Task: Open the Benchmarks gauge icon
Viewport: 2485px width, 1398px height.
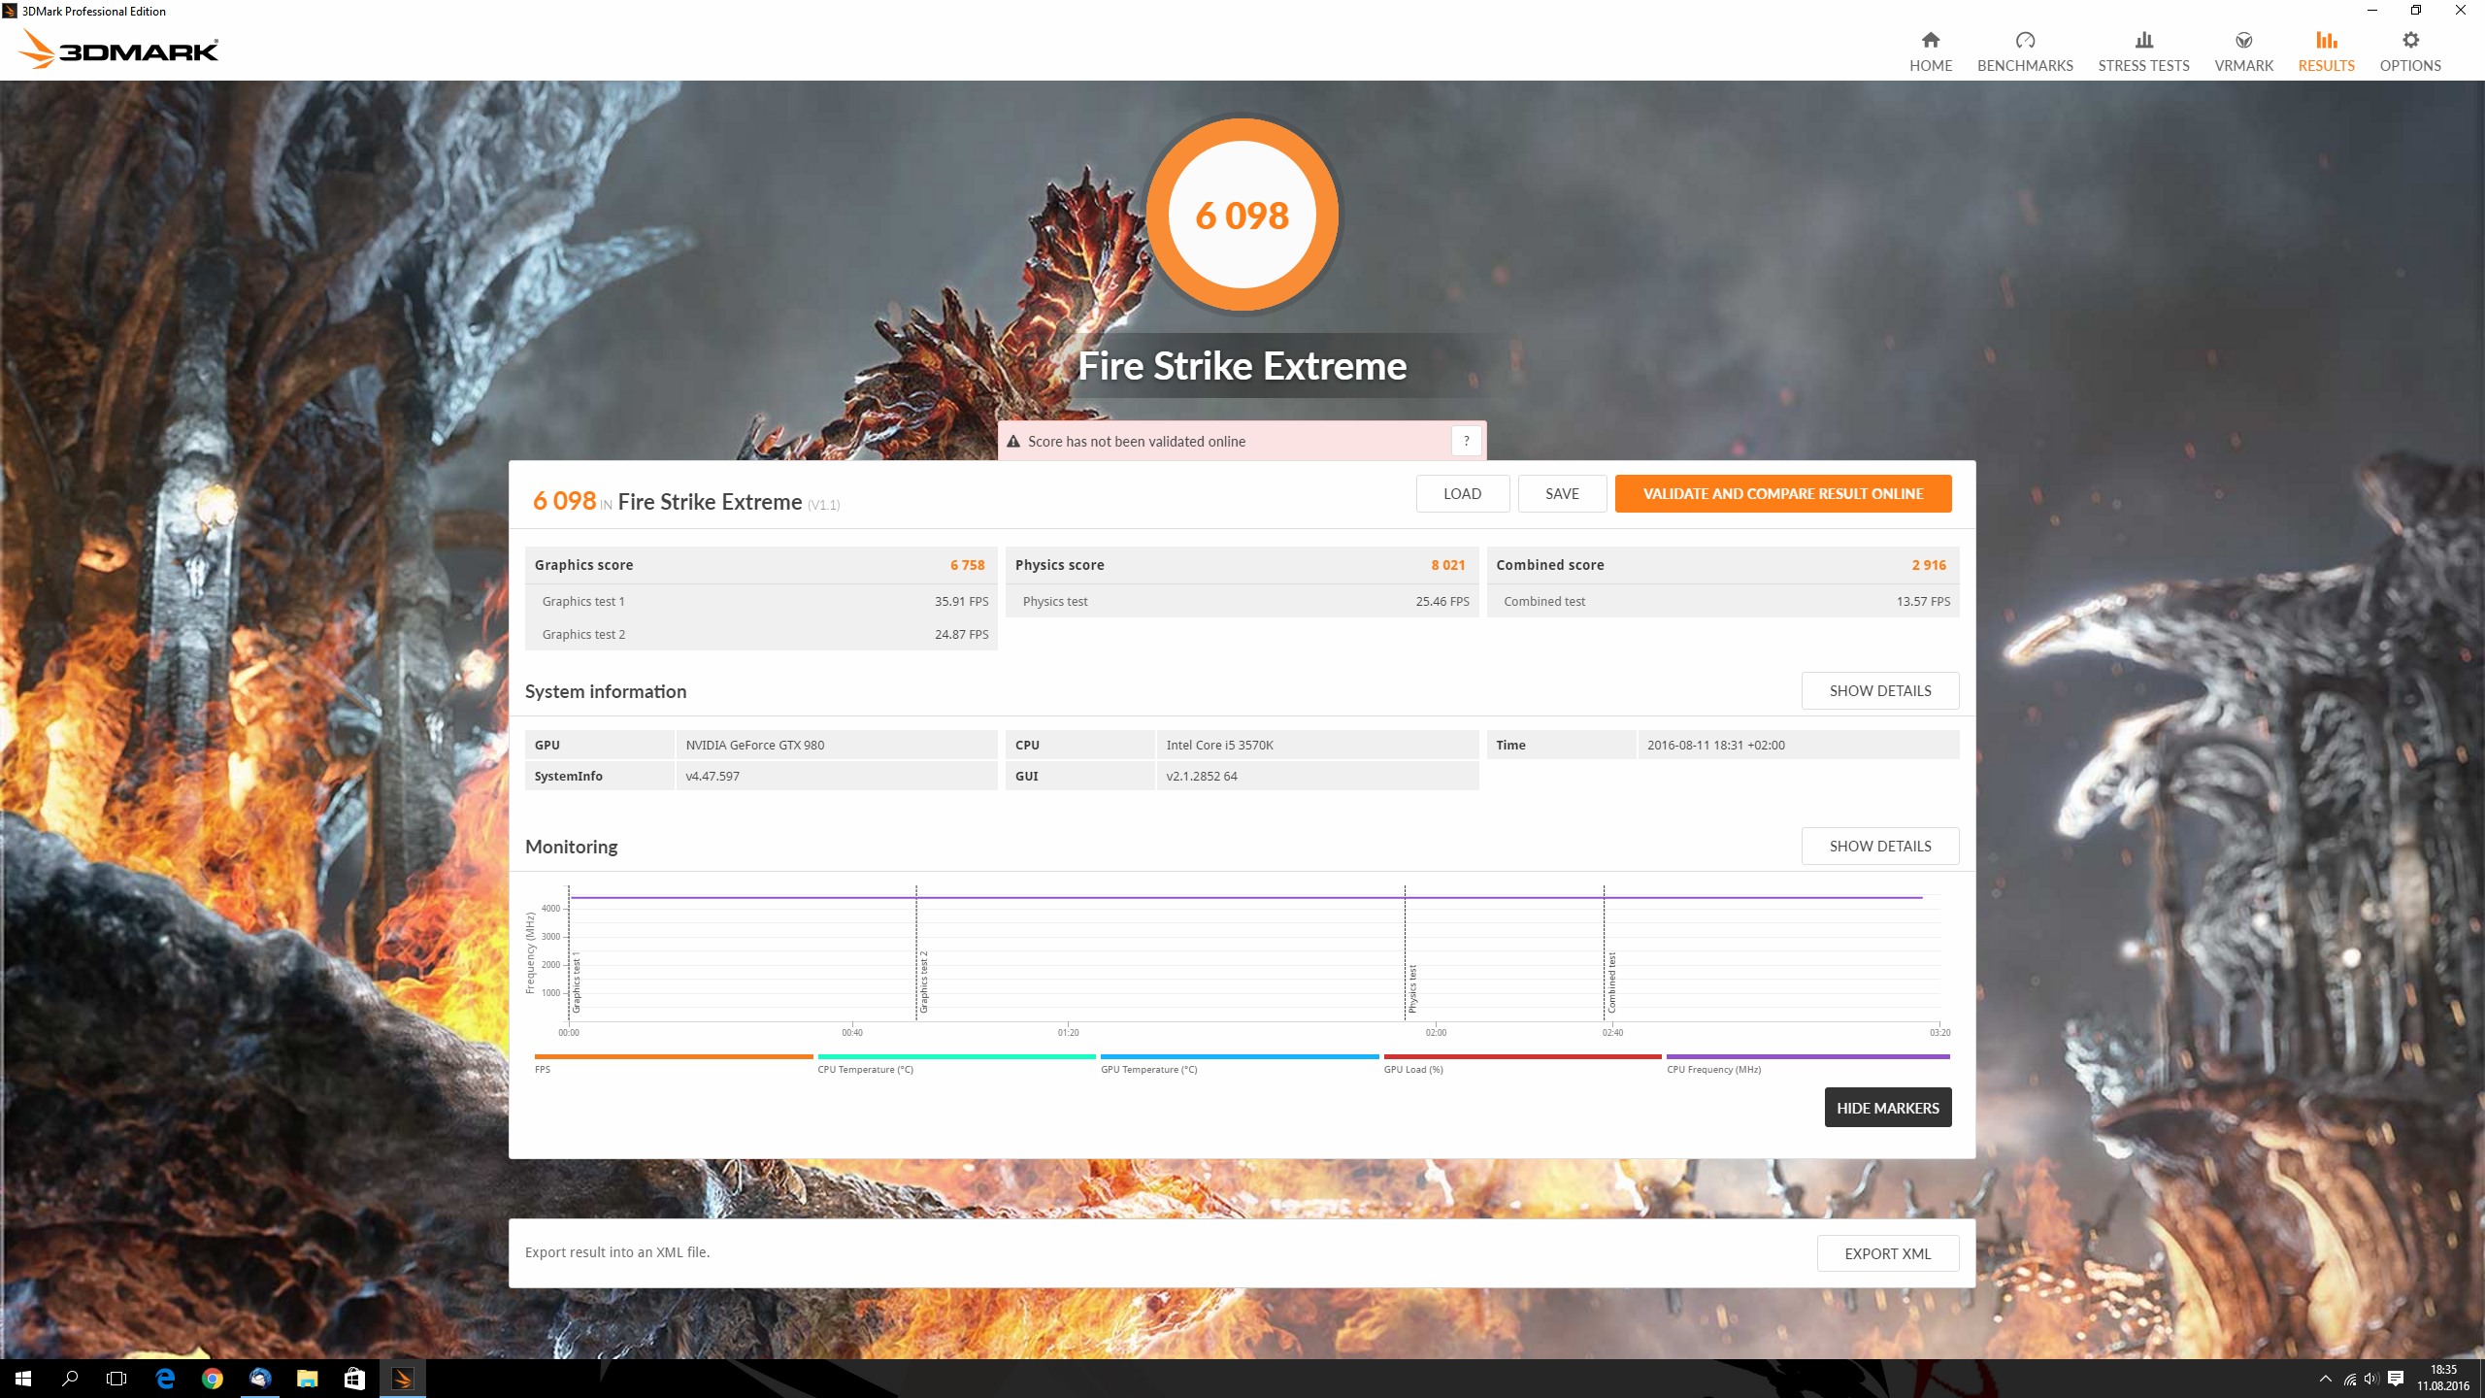Action: pyautogui.click(x=2025, y=41)
